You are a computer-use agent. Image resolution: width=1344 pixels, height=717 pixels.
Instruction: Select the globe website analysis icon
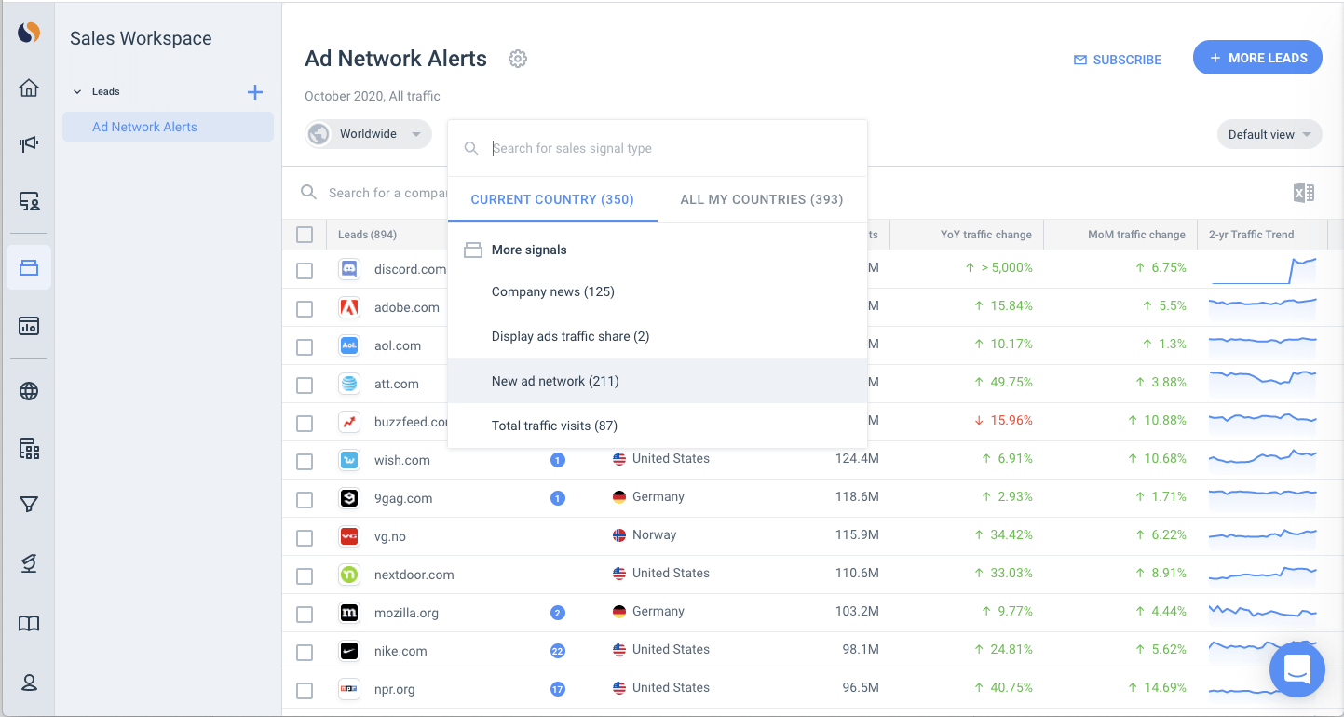pyautogui.click(x=28, y=391)
